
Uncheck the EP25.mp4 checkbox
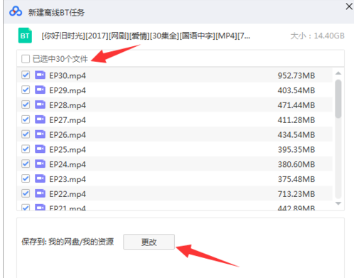point(26,149)
